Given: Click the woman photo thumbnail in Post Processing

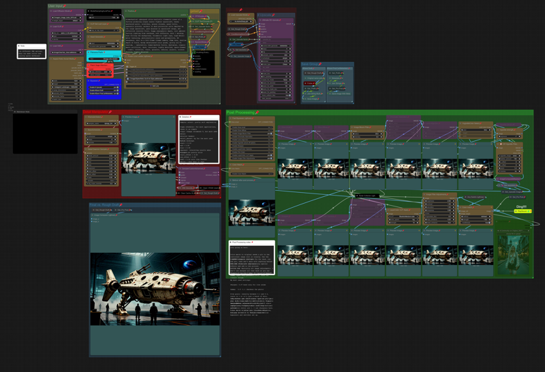Looking at the screenshot, I should [x=514, y=255].
